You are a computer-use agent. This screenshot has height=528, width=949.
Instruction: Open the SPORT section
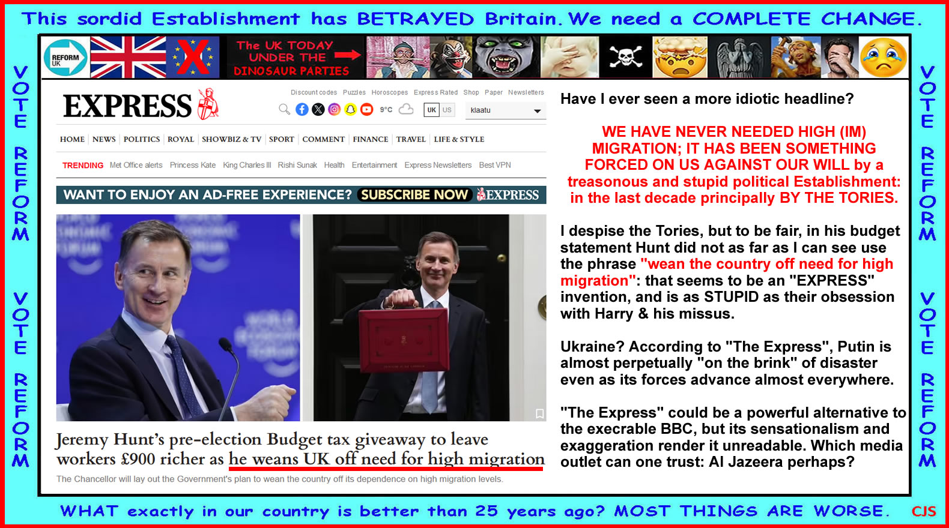(x=282, y=139)
